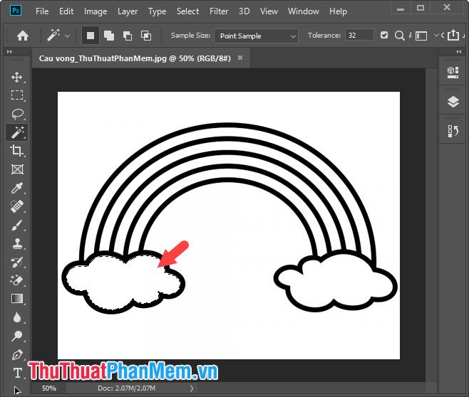Select the Rectangular Marquee tool
Screen dimensions: 469x397
point(17,95)
